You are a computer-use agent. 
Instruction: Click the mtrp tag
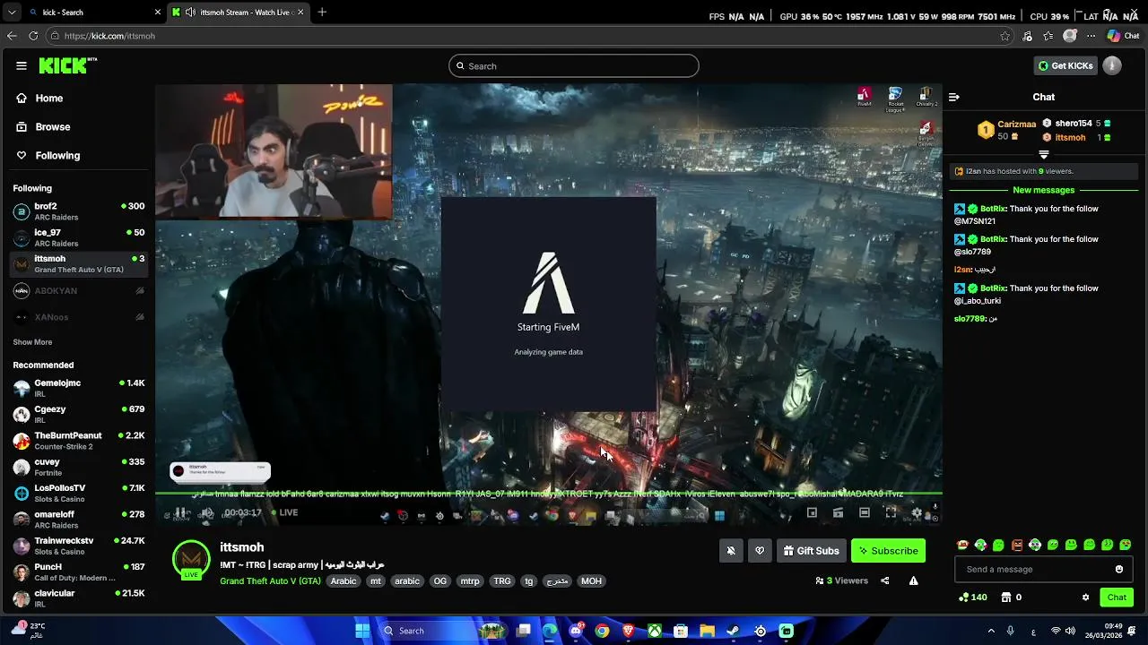(470, 581)
